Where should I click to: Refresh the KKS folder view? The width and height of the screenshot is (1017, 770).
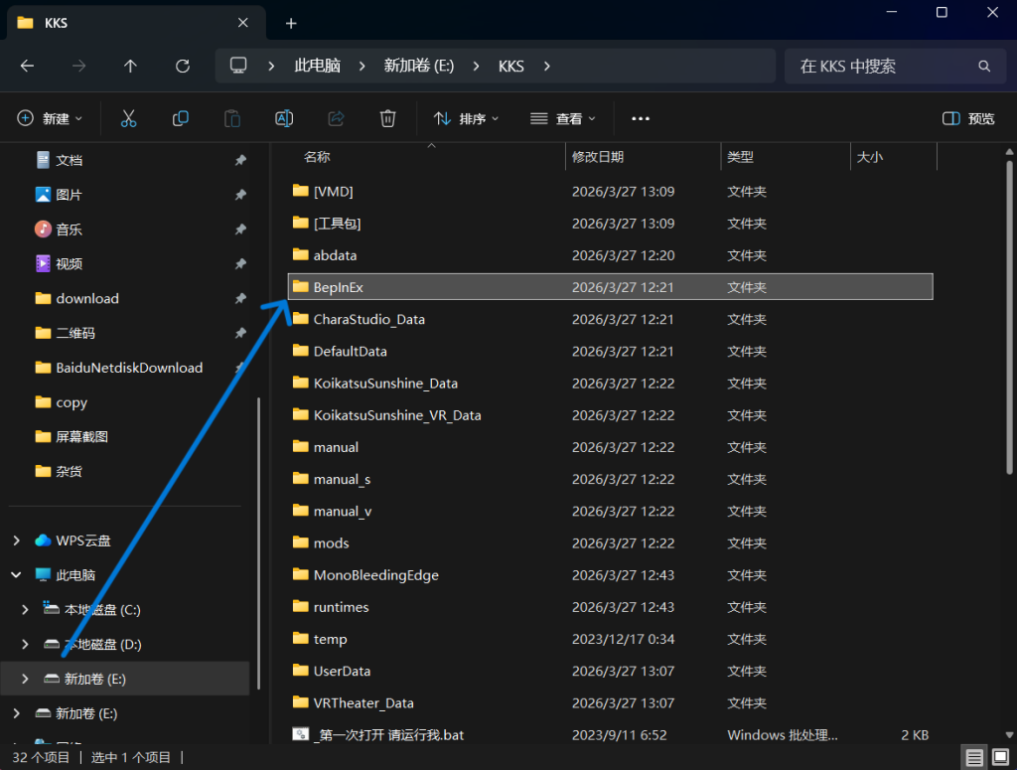tap(183, 66)
